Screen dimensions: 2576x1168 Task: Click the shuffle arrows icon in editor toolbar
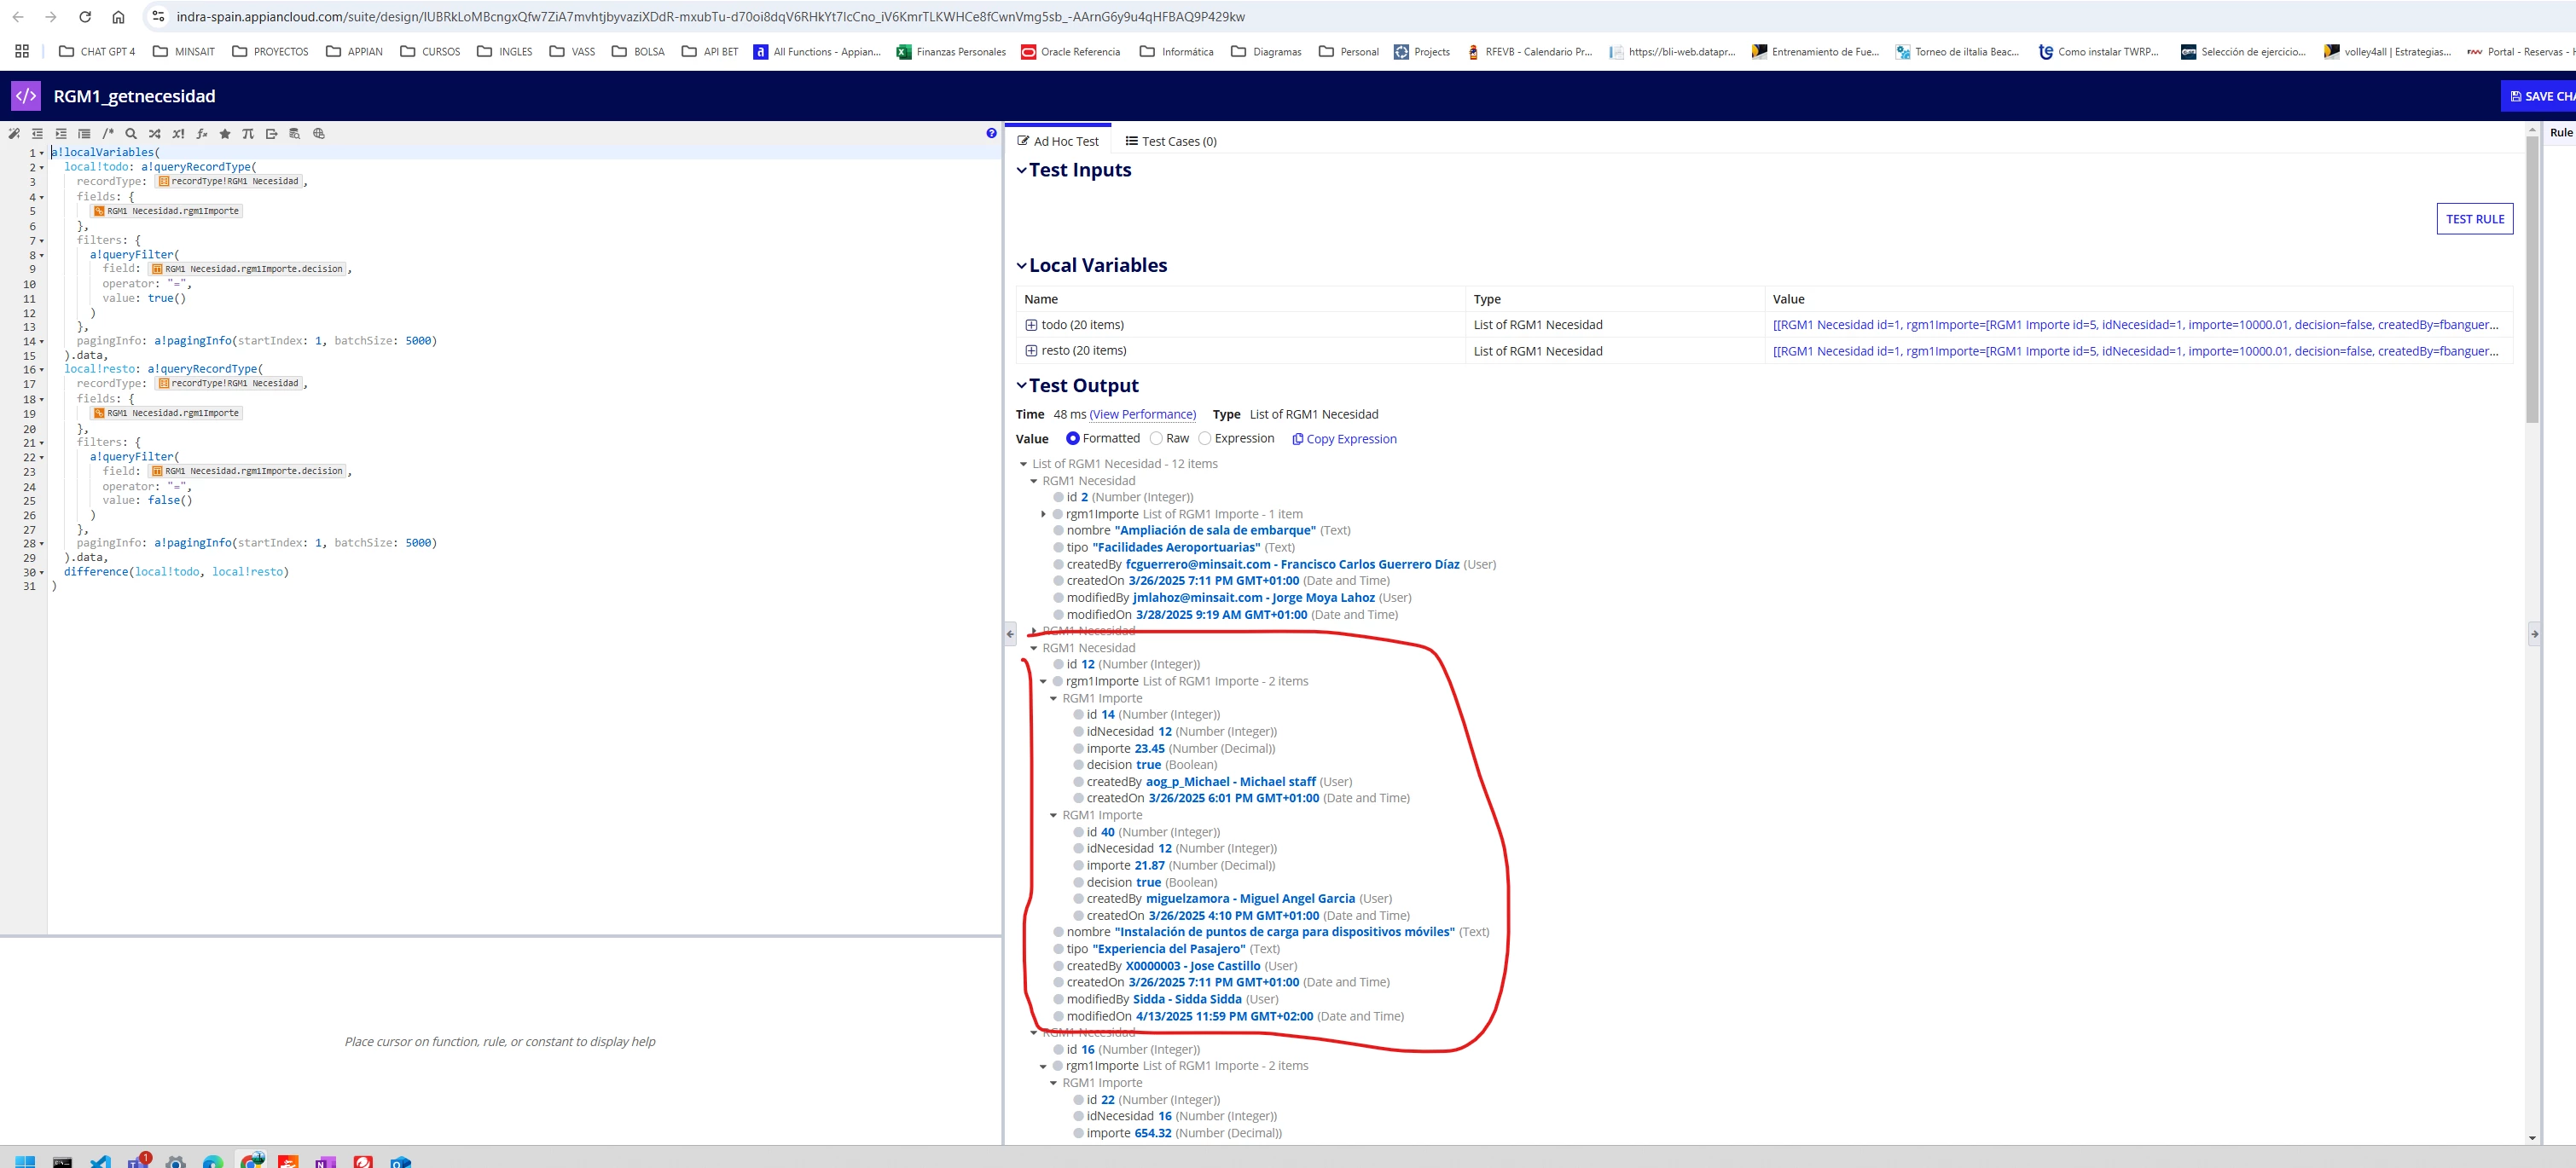pos(155,133)
